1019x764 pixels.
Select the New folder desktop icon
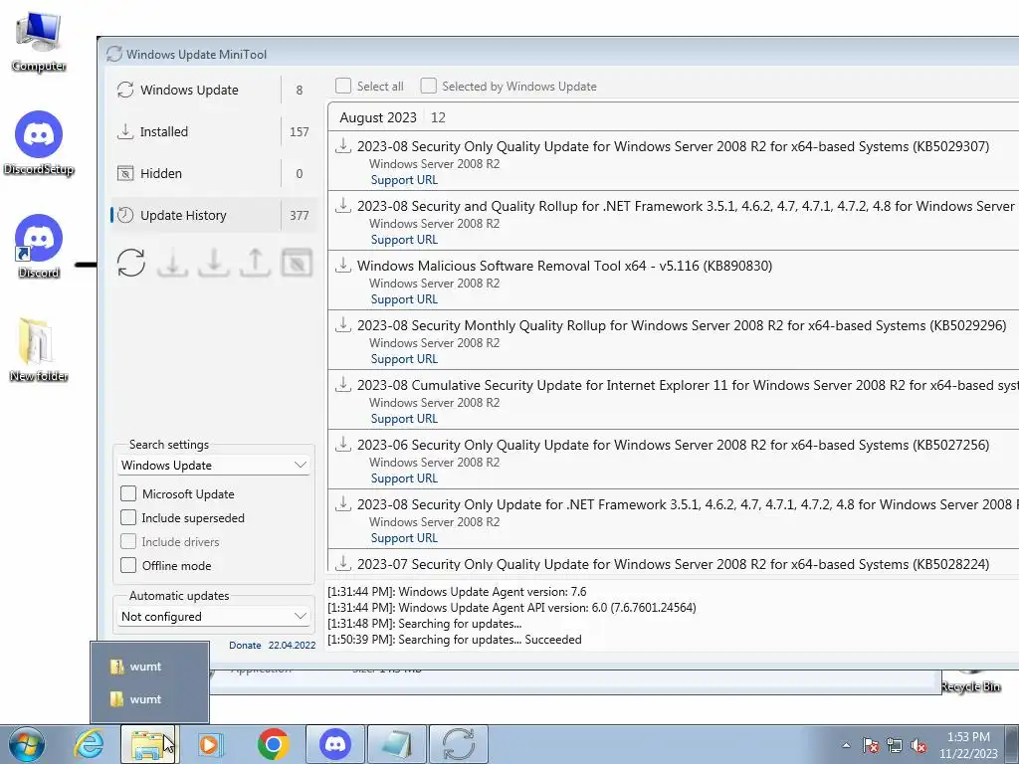(x=39, y=349)
